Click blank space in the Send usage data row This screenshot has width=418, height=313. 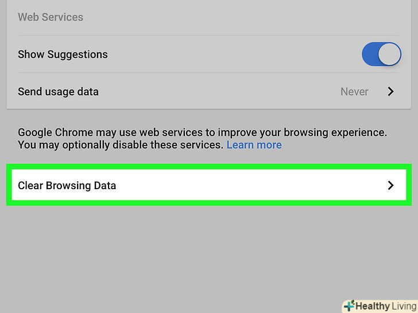[218, 92]
